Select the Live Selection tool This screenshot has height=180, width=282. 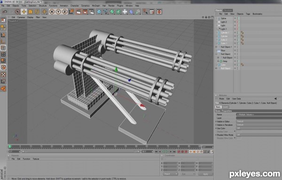point(17,12)
